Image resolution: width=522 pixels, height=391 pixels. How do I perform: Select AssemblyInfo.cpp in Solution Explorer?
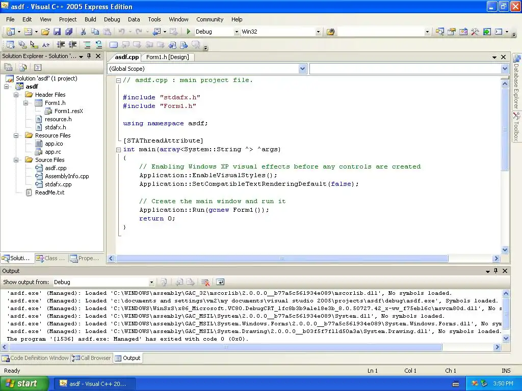click(67, 176)
